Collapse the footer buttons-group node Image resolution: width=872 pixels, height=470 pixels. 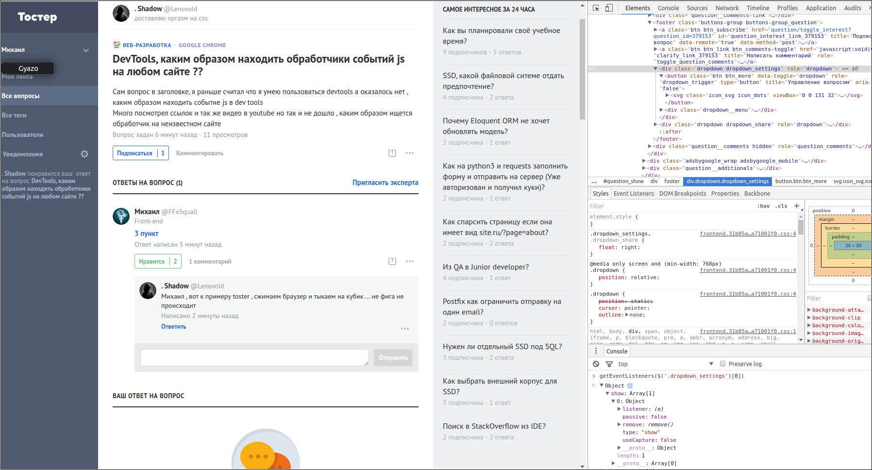(x=650, y=22)
